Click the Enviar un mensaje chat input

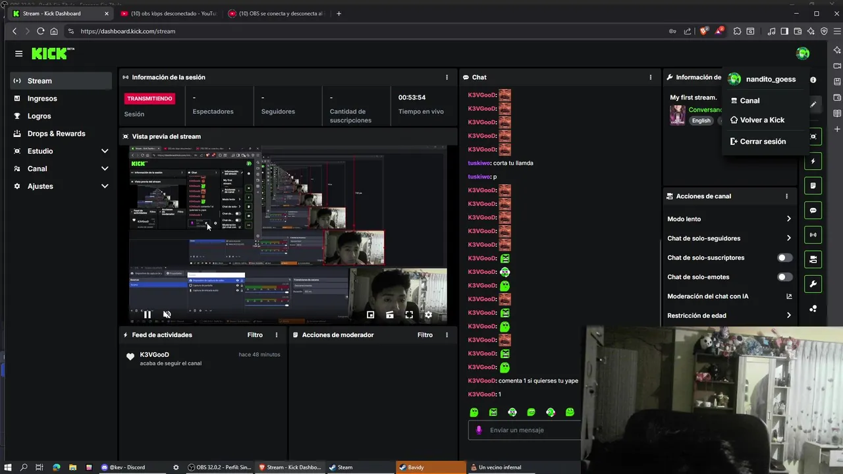(524, 430)
